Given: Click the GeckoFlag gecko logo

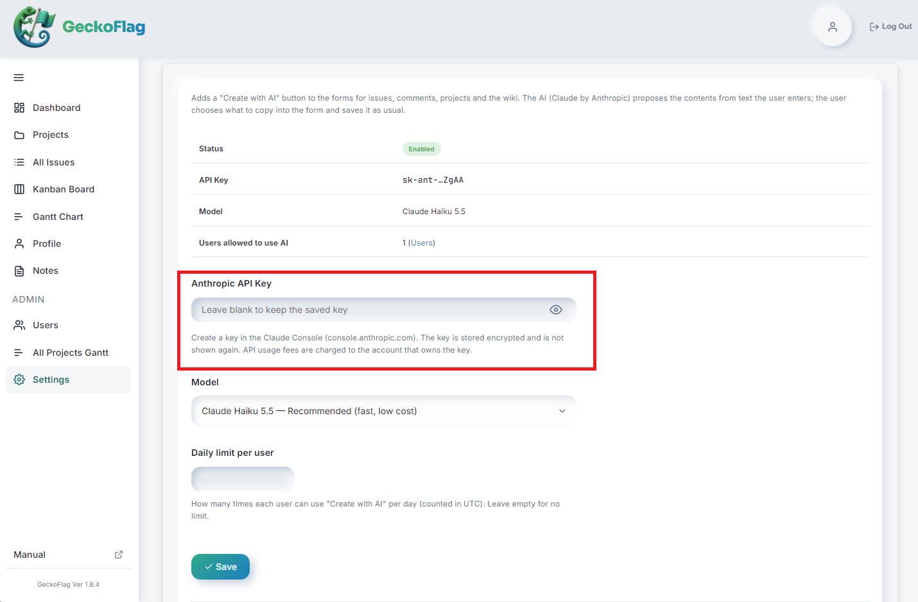Looking at the screenshot, I should (x=34, y=27).
